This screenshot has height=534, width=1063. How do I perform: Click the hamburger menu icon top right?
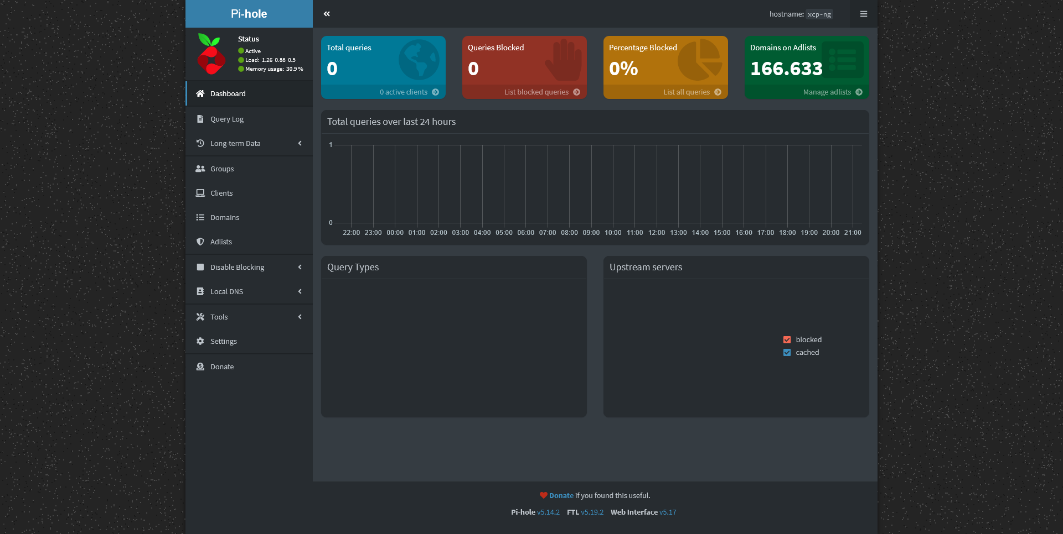tap(863, 14)
